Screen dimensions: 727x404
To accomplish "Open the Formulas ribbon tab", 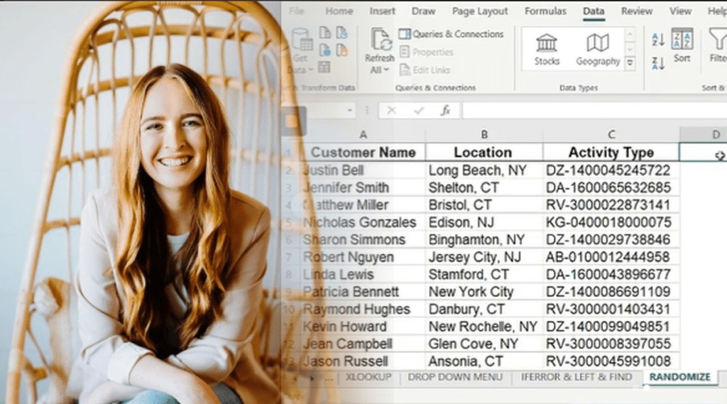I will tap(545, 11).
